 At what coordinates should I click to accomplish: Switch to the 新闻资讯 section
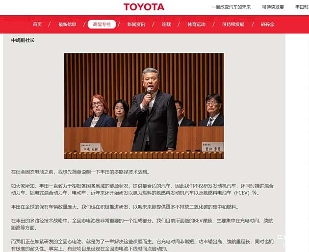click(136, 25)
